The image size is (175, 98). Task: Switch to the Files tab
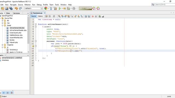pos(8,13)
